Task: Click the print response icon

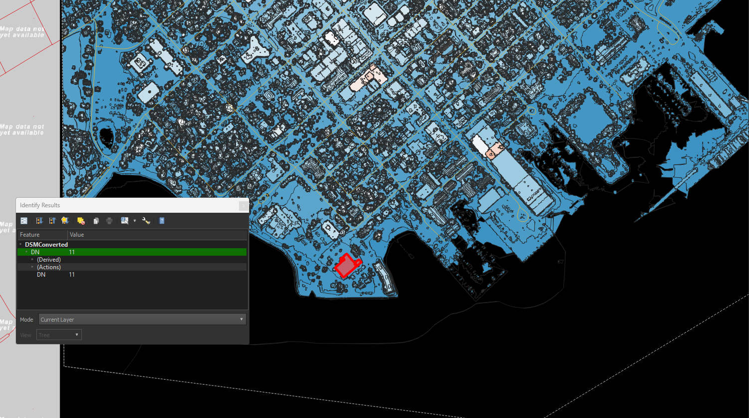Action: click(x=109, y=221)
